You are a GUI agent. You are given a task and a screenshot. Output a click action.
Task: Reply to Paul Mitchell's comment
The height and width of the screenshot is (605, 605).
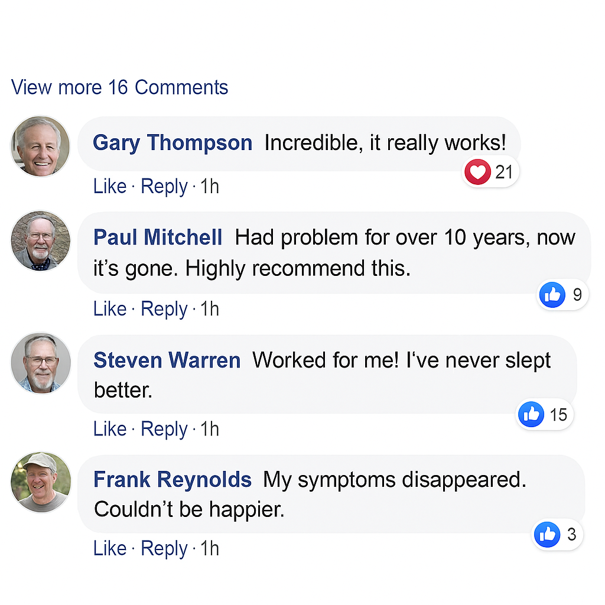(164, 310)
